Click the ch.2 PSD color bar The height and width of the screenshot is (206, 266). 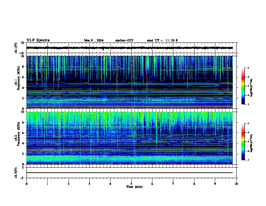point(243,142)
